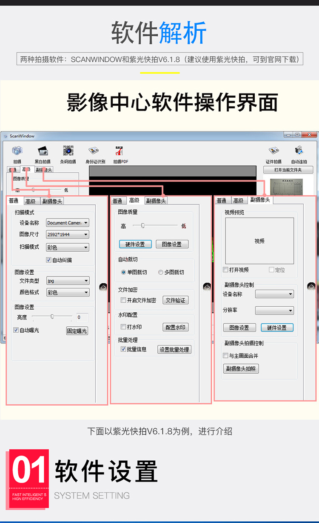Click the 配置水印 button
This screenshot has height=523, width=319.
pyautogui.click(x=175, y=327)
